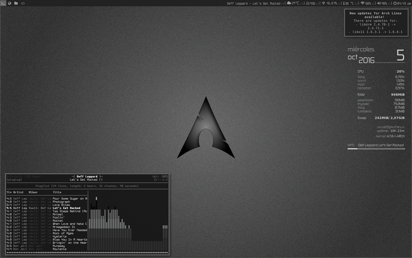Select Pour Some Sugar on Me track
This screenshot has height=258, width=412.
point(47,198)
